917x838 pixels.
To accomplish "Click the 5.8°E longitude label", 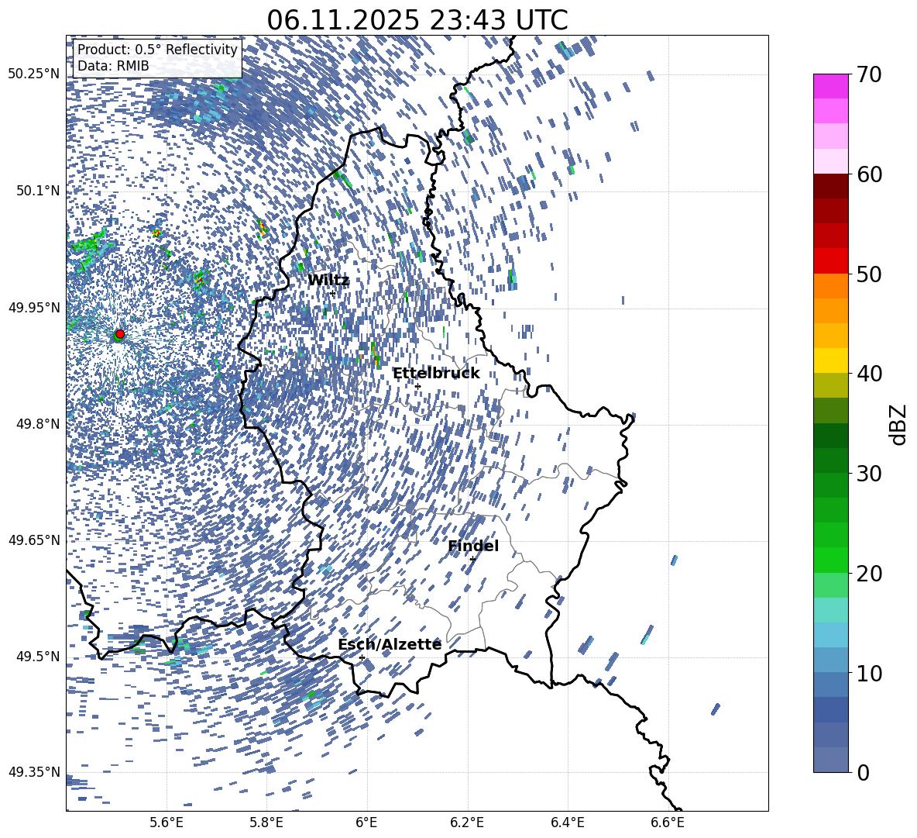I will 266,823.
